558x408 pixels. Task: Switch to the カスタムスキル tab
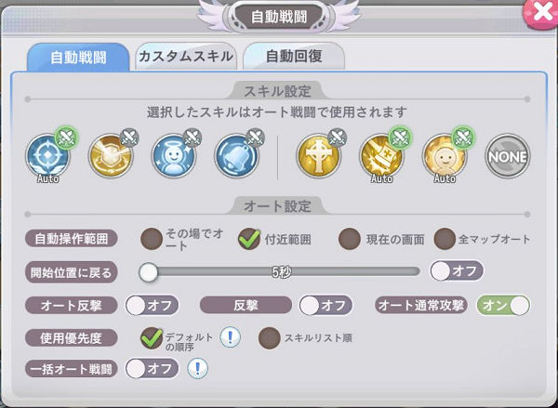click(186, 56)
